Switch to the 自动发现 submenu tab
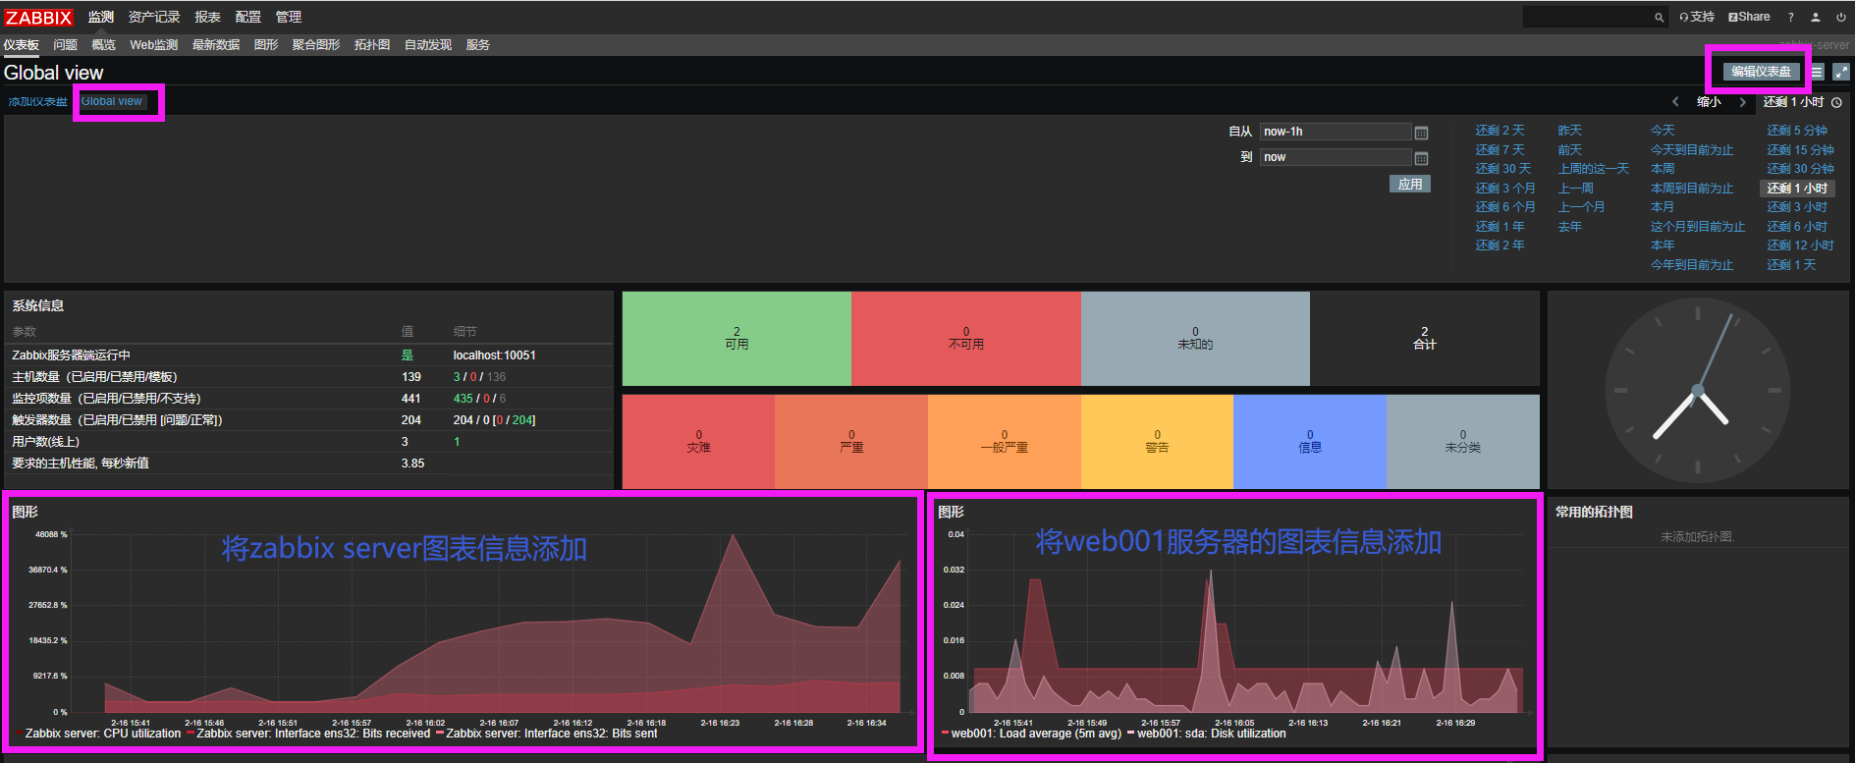The height and width of the screenshot is (763, 1855). click(428, 45)
